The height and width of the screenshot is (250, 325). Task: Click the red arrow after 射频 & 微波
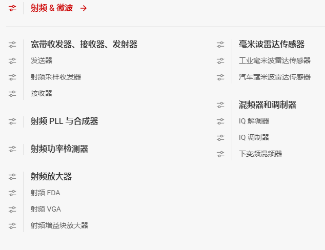(x=84, y=8)
